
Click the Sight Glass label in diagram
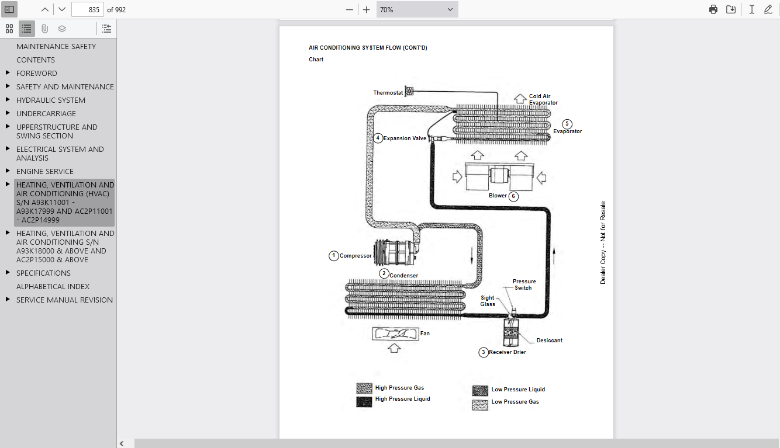tap(488, 301)
